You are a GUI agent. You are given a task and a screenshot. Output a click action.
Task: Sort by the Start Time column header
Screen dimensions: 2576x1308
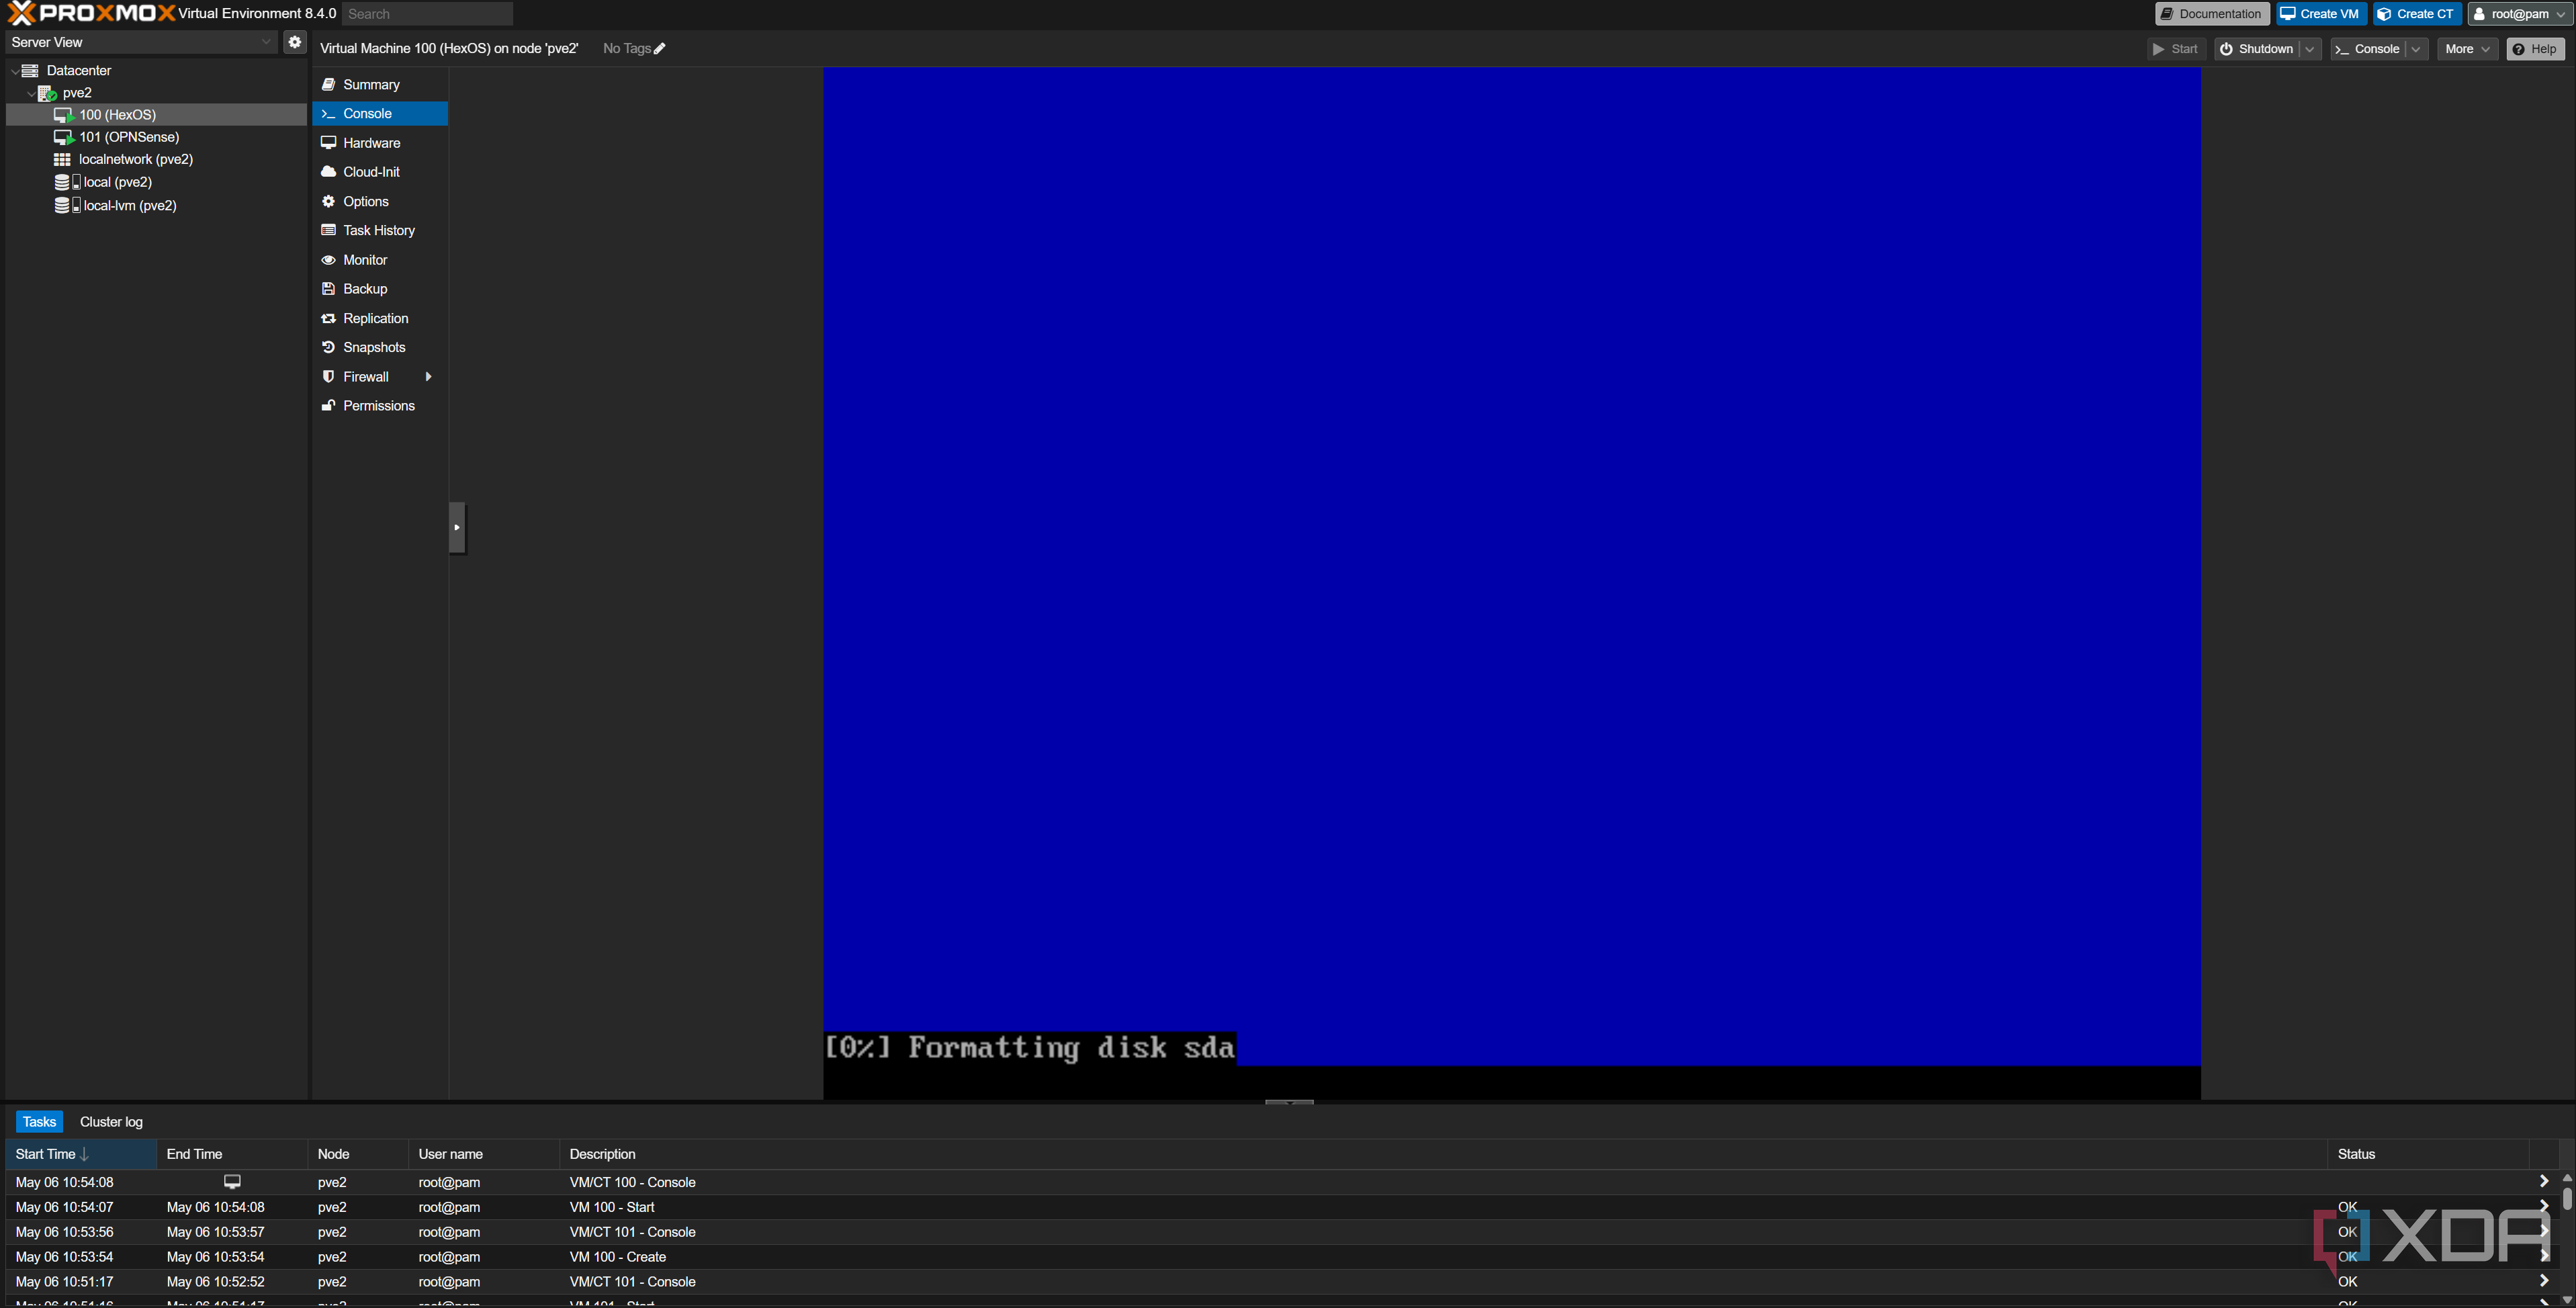(x=81, y=1154)
